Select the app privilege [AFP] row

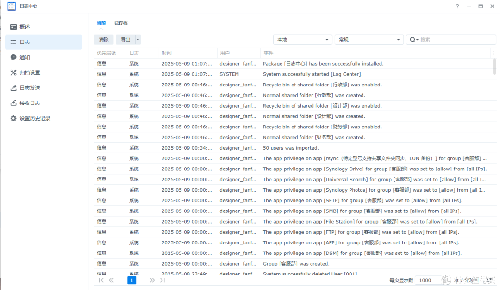tap(295, 242)
